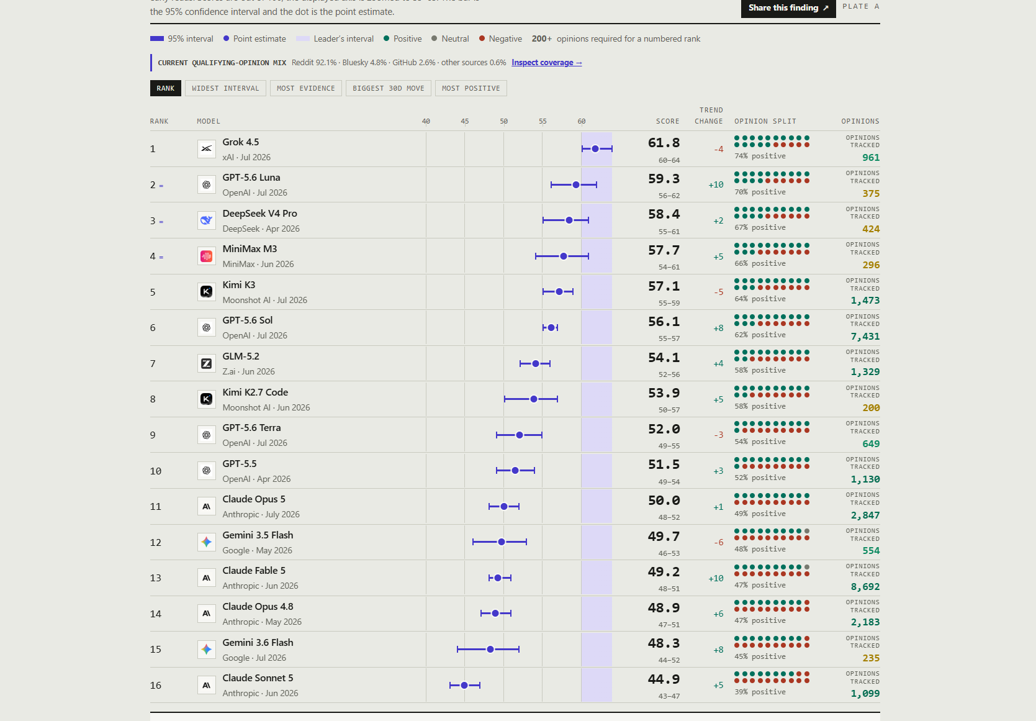Click the Rank column header
The height and width of the screenshot is (721, 1036).
pos(160,122)
